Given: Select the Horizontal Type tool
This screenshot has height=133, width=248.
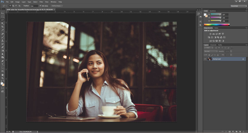Looking at the screenshot, I should click(x=3, y=64).
